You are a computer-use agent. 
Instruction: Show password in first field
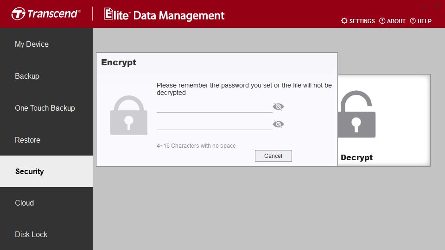coord(278,106)
